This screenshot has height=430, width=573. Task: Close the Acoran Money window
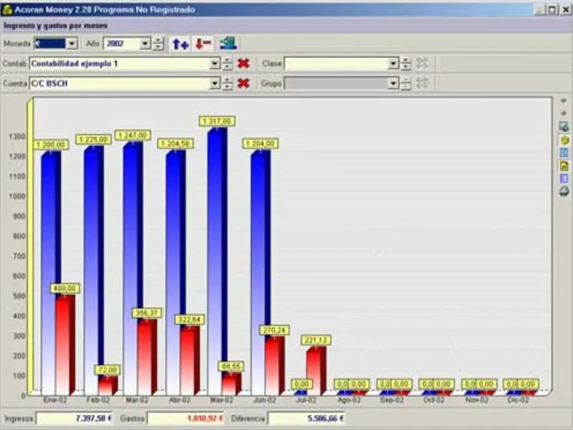pyautogui.click(x=565, y=10)
